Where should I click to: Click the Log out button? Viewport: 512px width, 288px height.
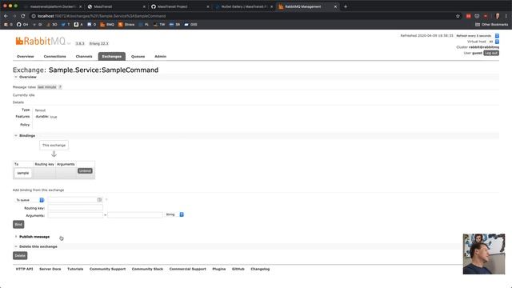[491, 53]
